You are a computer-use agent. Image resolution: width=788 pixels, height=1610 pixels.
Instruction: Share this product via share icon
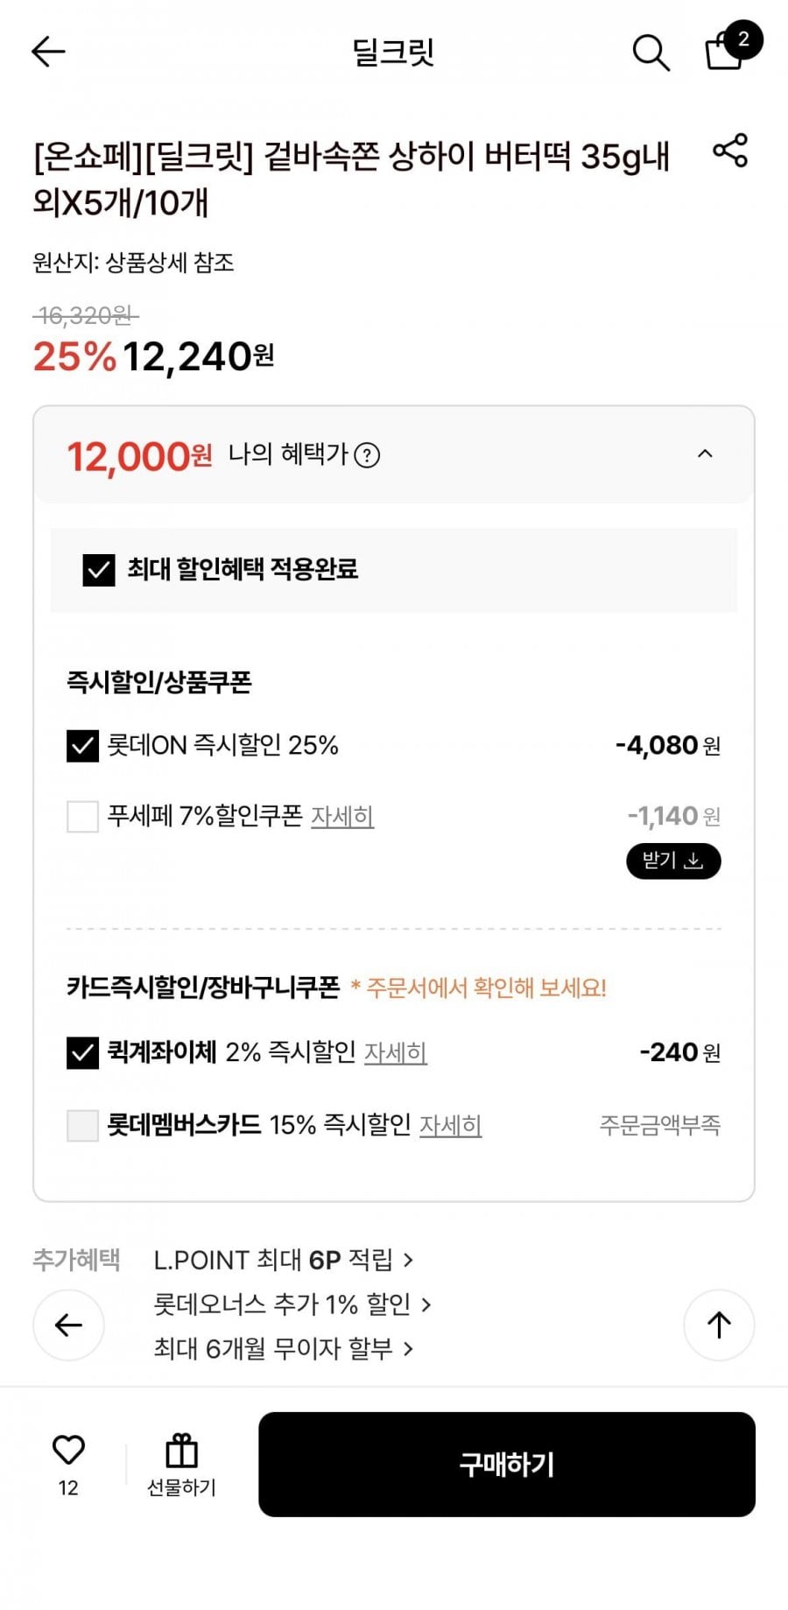tap(730, 151)
